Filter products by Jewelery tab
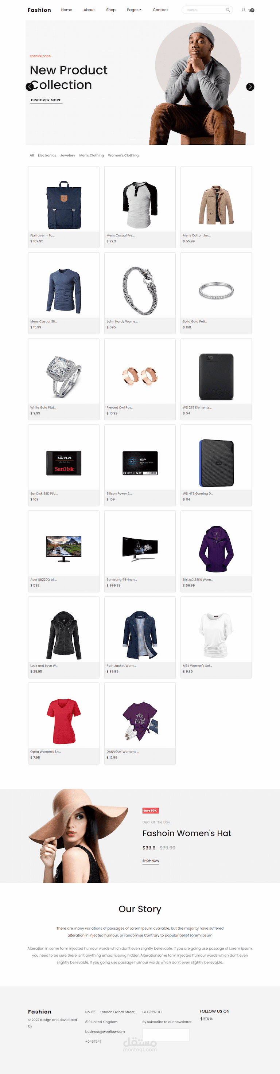The image size is (280, 1074). click(67, 156)
